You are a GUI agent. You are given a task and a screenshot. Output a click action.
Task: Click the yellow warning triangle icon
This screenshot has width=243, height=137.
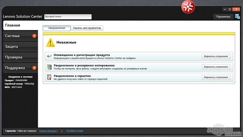click(x=50, y=43)
